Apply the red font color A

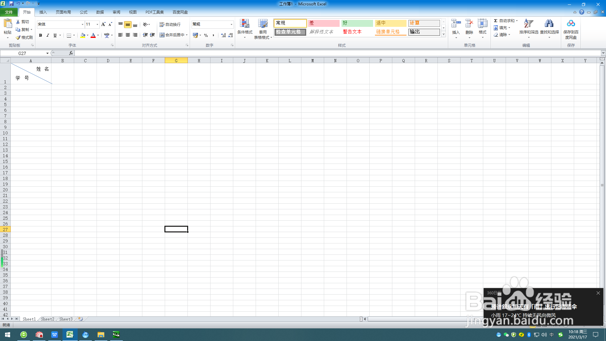click(x=93, y=35)
